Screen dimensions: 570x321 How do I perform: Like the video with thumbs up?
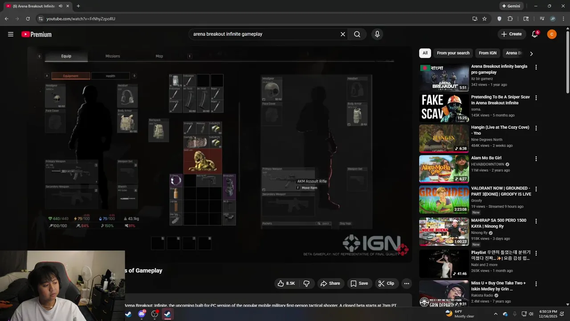pyautogui.click(x=286, y=284)
